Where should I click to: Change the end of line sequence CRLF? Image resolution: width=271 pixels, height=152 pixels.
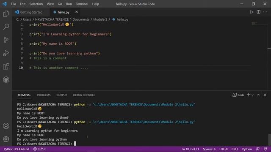[235, 149]
